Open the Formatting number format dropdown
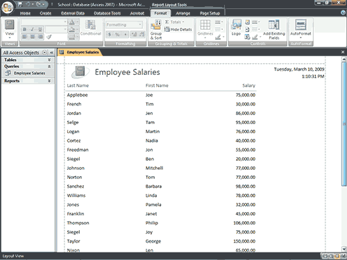Image resolution: width=347 pixels, height=260 pixels. click(x=124, y=24)
